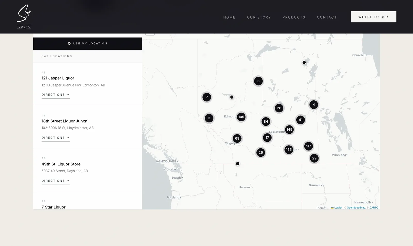
Task: Open the map cluster marked 17
Action: [267, 138]
